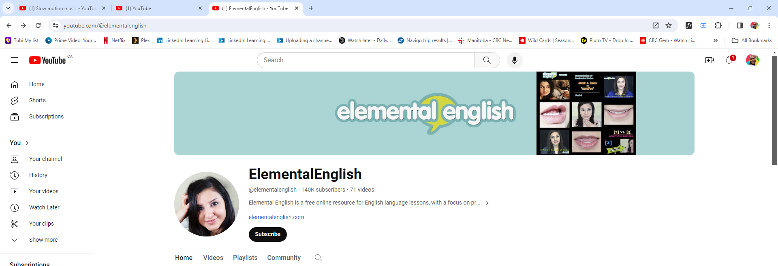This screenshot has width=778, height=266.
Task: Expand the channel description chevron
Action: click(487, 203)
